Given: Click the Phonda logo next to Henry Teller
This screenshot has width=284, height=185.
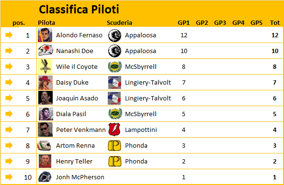Looking at the screenshot, I should (114, 161).
